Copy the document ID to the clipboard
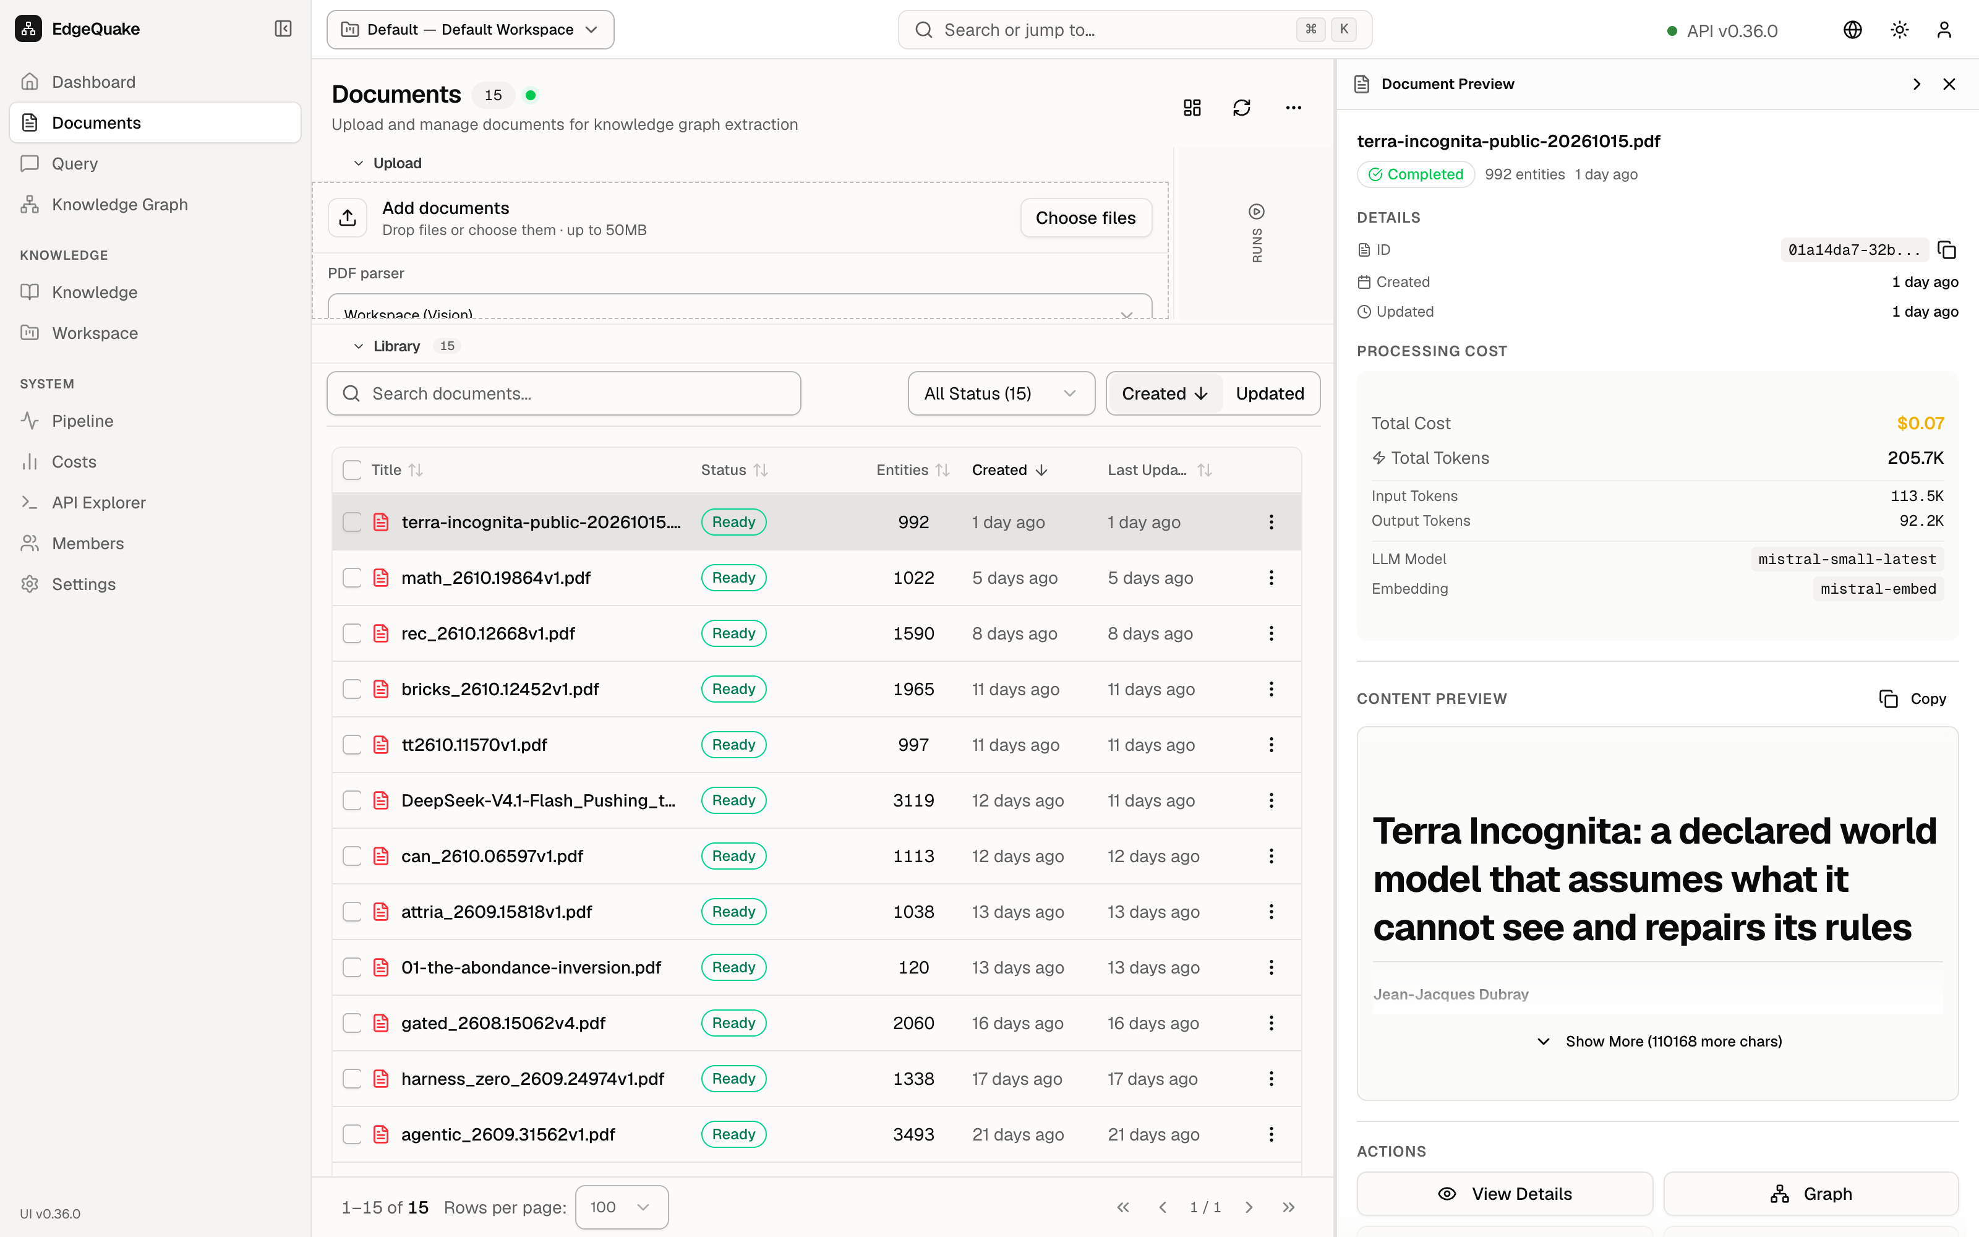This screenshot has height=1237, width=1979. (x=1947, y=250)
